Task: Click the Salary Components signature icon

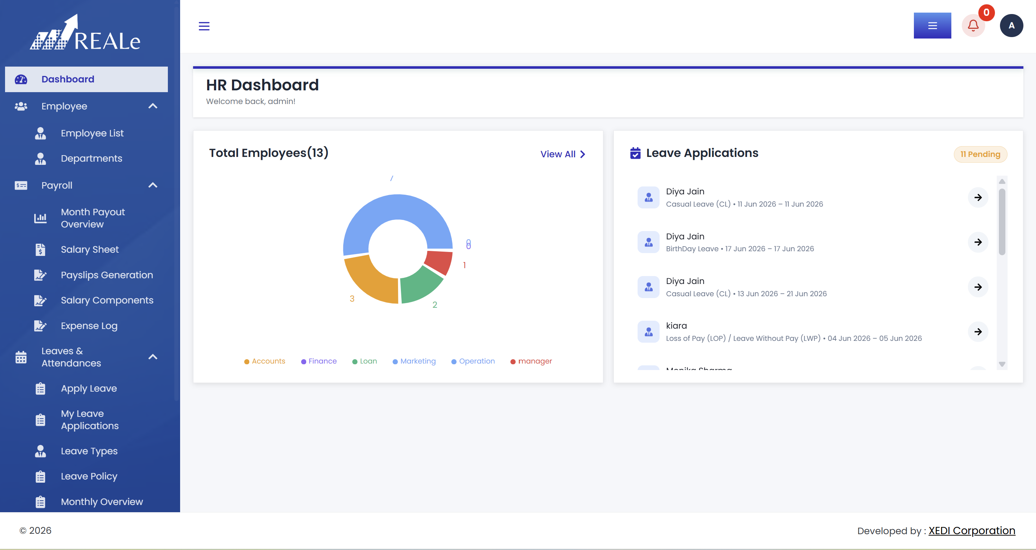Action: click(40, 301)
